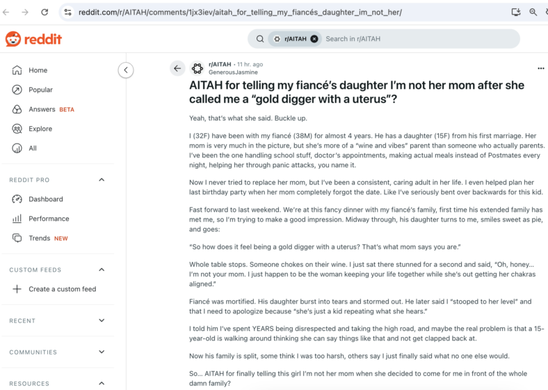Click the Home house icon

click(17, 70)
